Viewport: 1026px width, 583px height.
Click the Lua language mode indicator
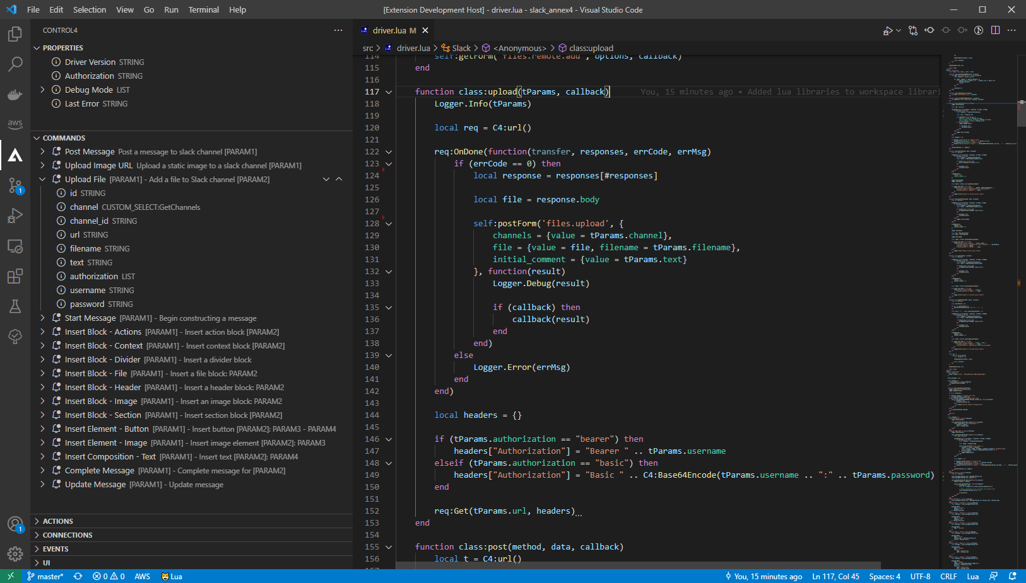pyautogui.click(x=972, y=576)
